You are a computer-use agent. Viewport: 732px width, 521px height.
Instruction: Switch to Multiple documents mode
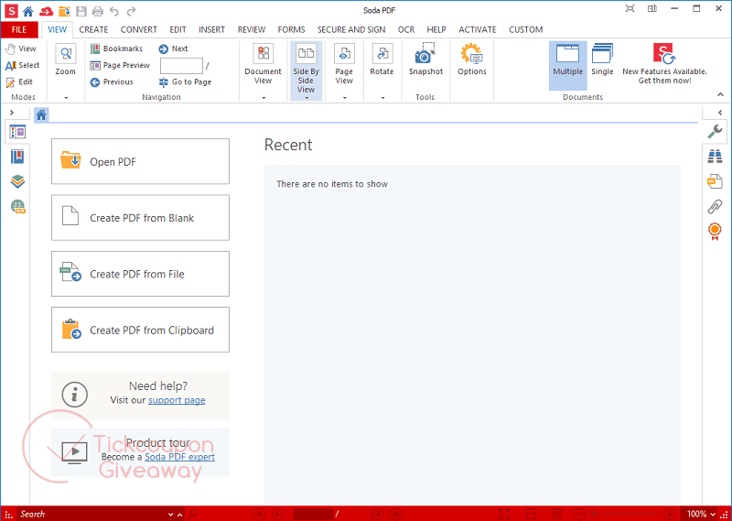coord(567,65)
